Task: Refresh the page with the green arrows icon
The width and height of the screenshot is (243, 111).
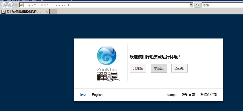Action: point(197,5)
